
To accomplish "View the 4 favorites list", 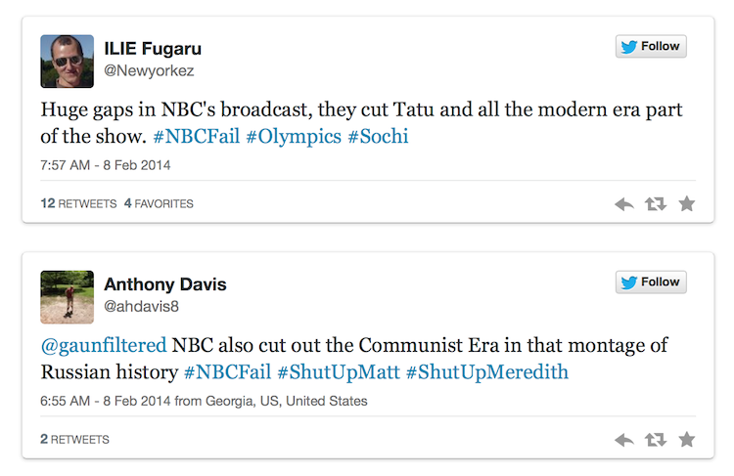I will [159, 203].
